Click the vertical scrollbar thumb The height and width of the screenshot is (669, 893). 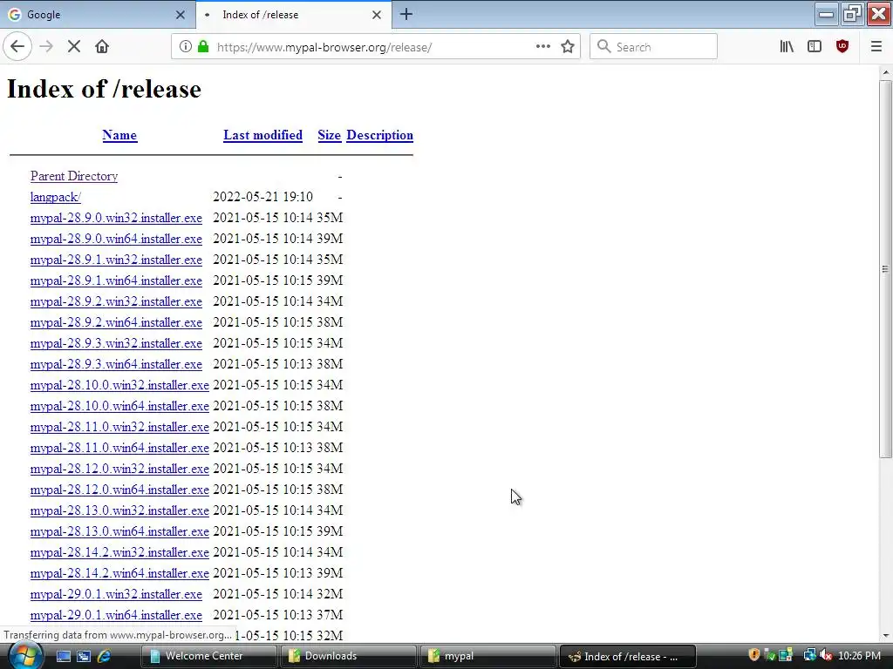click(885, 268)
